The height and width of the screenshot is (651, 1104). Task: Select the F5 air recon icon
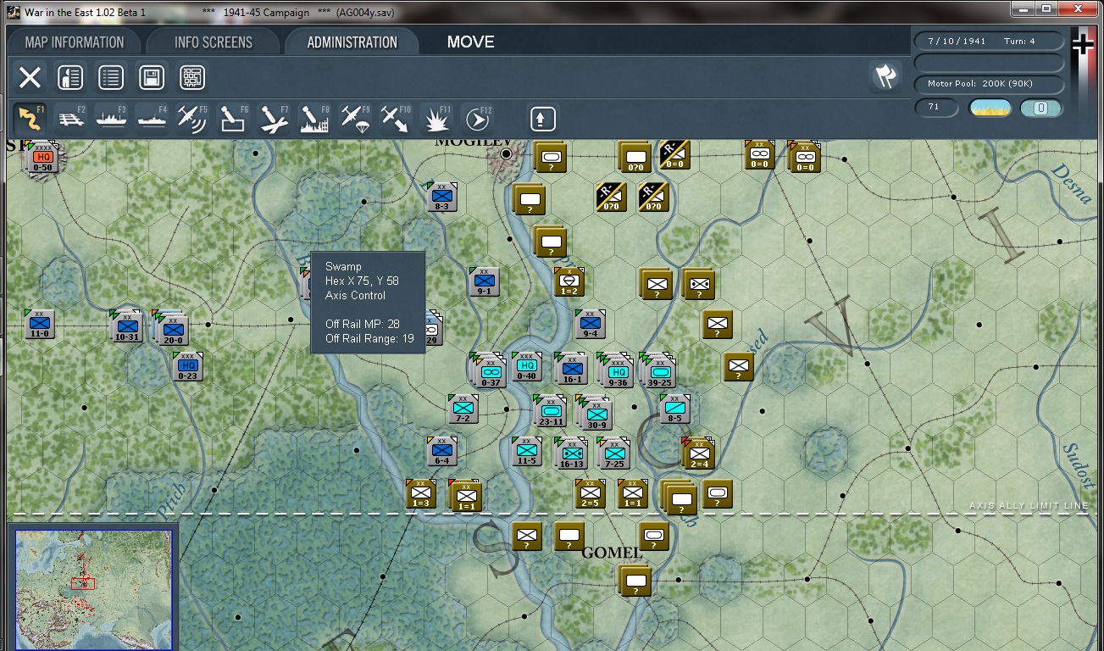tap(193, 119)
